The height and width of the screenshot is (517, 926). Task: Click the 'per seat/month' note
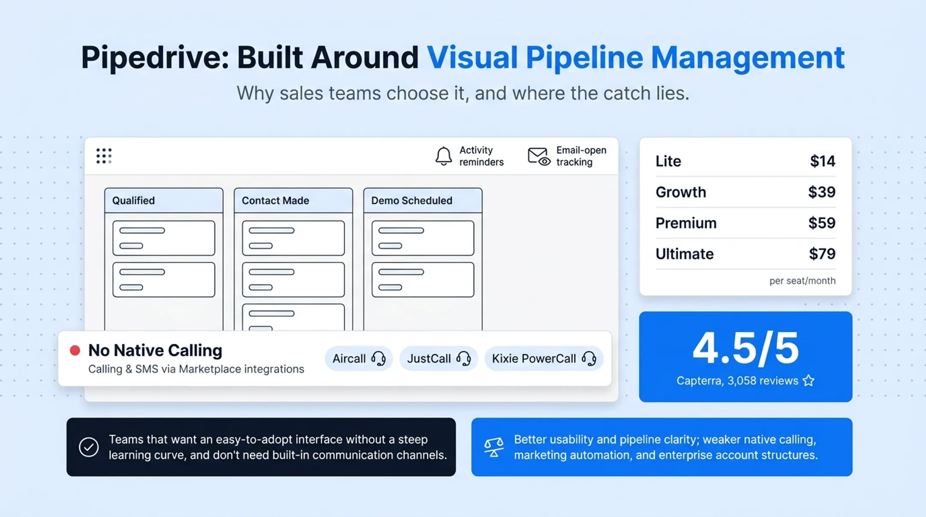click(x=803, y=281)
